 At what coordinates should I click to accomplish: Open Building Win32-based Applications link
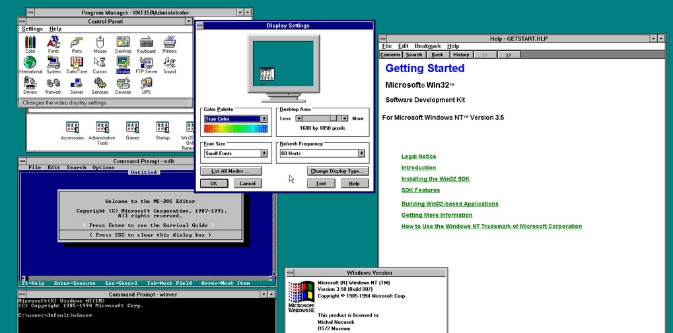pos(450,203)
